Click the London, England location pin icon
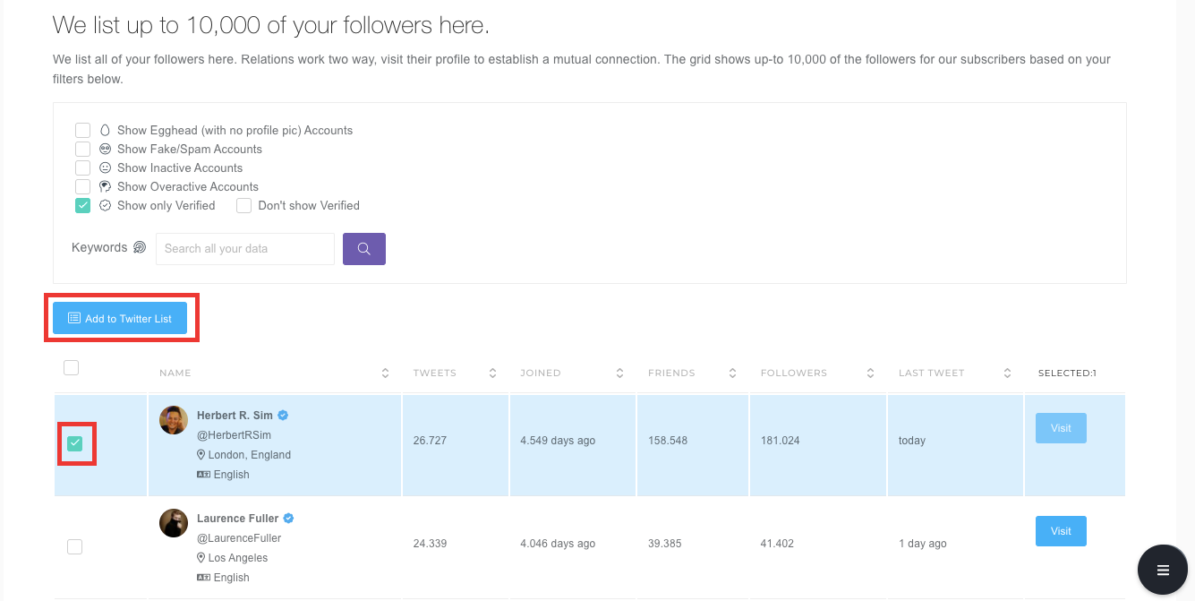This screenshot has height=601, width=1195. (x=201, y=455)
